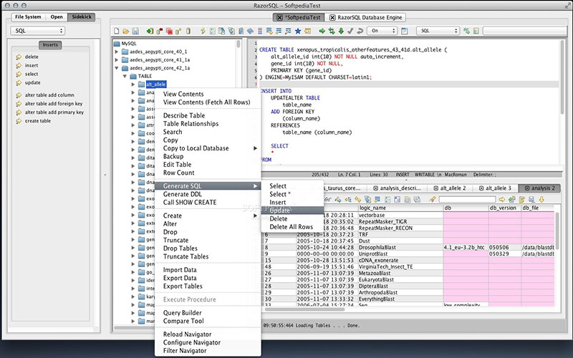Pick Delete All Rows in submenu

(292, 227)
